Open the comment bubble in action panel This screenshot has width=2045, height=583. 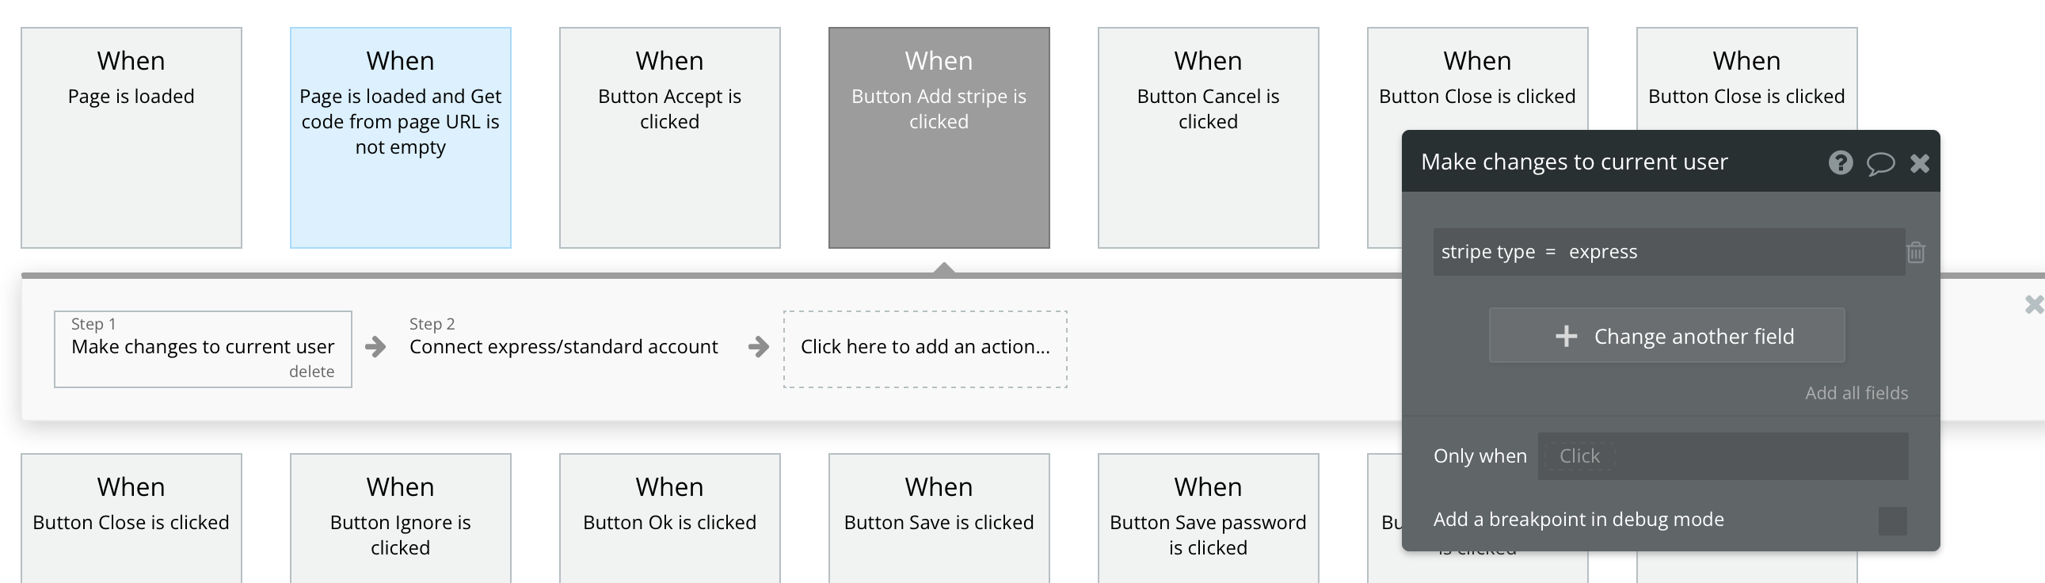1880,164
